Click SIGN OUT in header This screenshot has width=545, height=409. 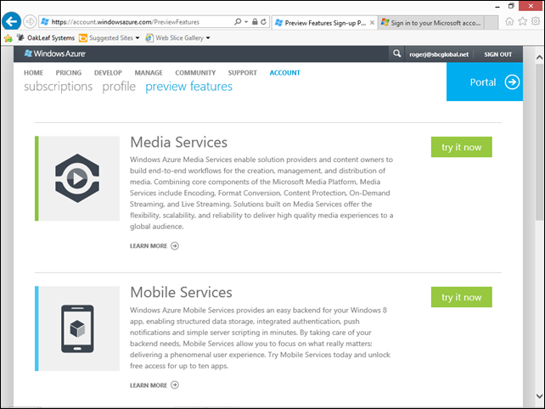497,54
